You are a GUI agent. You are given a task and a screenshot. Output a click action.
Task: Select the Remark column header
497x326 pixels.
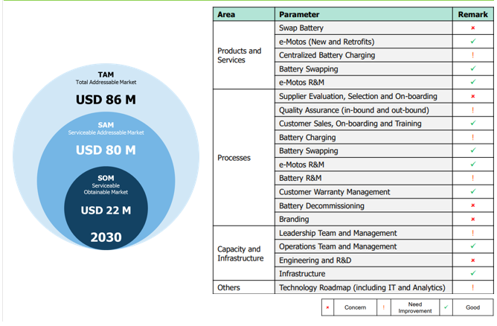point(473,14)
